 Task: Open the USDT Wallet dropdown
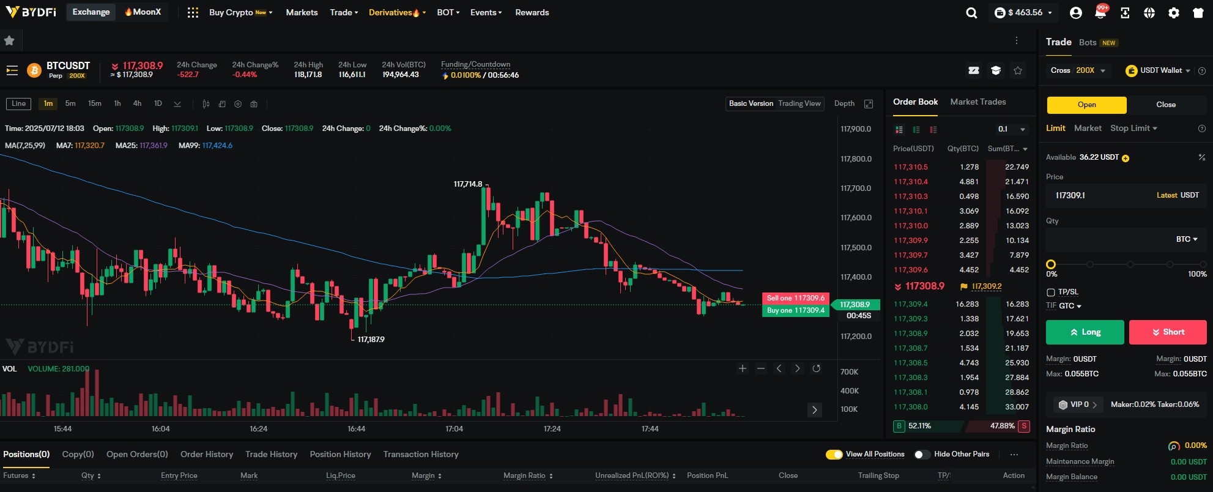tap(1159, 70)
